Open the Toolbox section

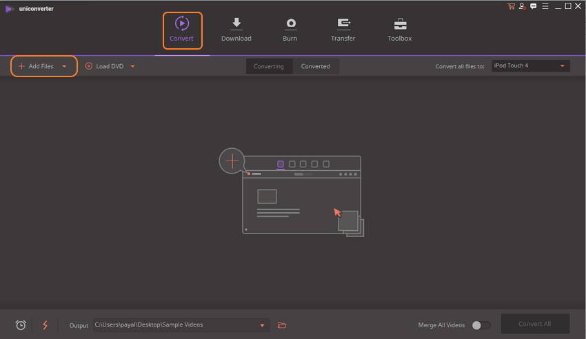[x=399, y=30]
